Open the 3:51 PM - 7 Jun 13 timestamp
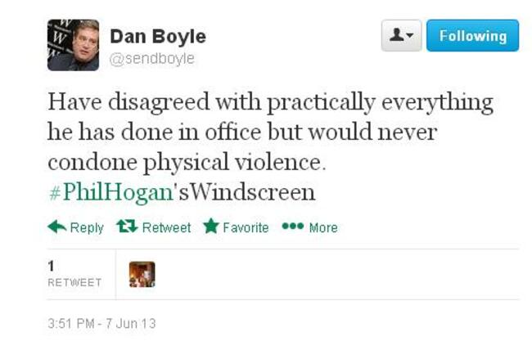 pyautogui.click(x=101, y=323)
